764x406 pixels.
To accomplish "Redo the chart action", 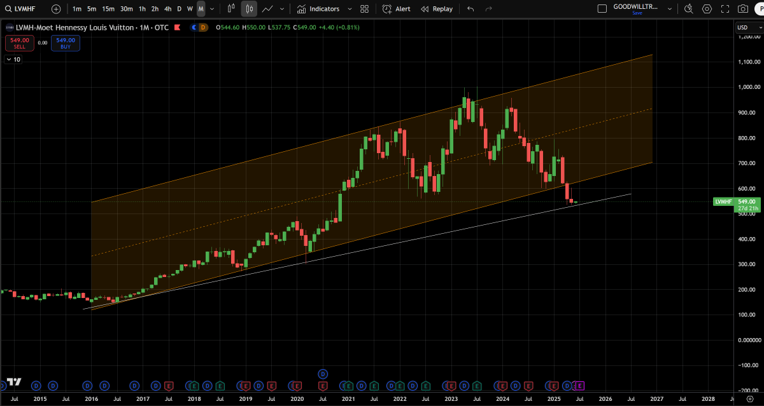I will [488, 9].
